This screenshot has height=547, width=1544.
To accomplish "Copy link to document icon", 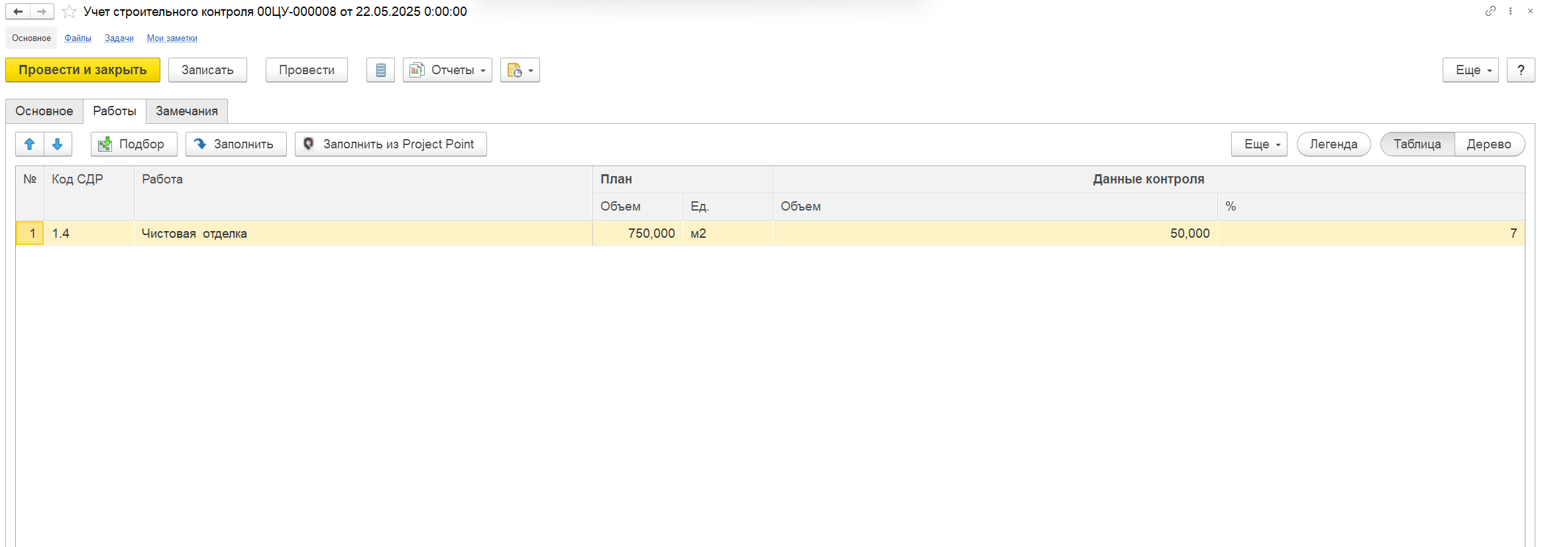I will click(1490, 11).
